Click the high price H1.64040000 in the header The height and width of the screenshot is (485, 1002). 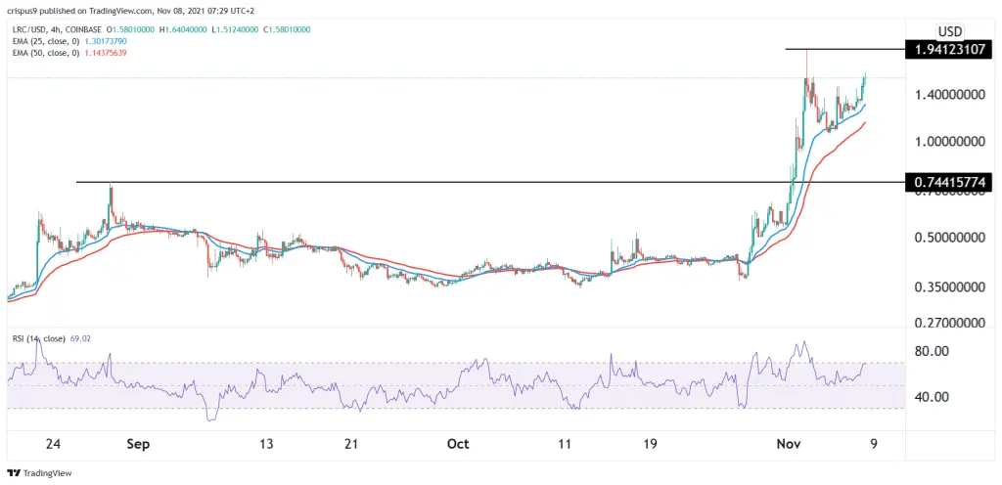185,29
